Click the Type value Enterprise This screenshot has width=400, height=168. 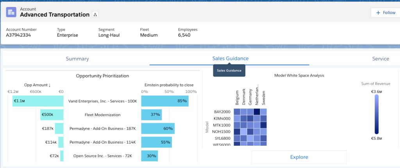pos(68,35)
